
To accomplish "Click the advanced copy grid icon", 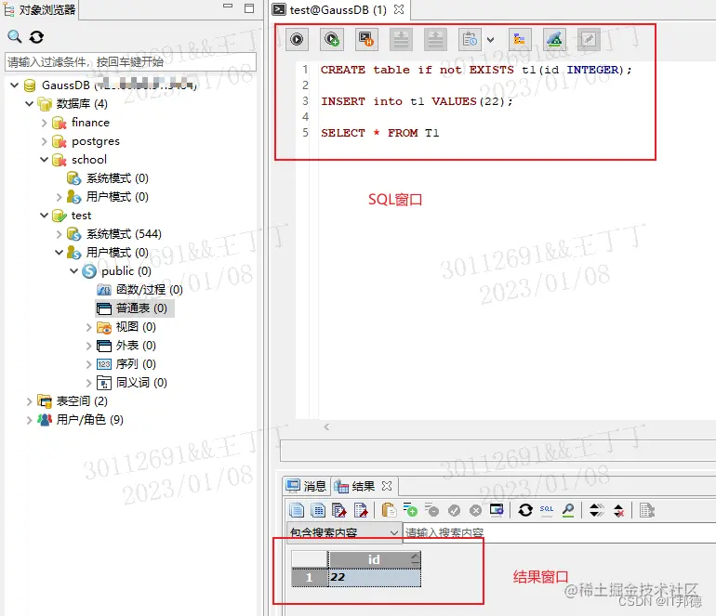I will pos(318,510).
